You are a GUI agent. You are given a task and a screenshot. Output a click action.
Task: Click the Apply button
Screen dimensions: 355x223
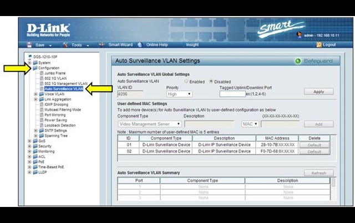click(x=319, y=92)
